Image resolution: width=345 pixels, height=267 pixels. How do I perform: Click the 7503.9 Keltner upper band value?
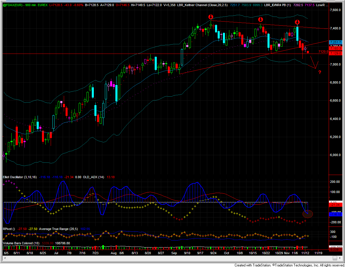[246, 5]
